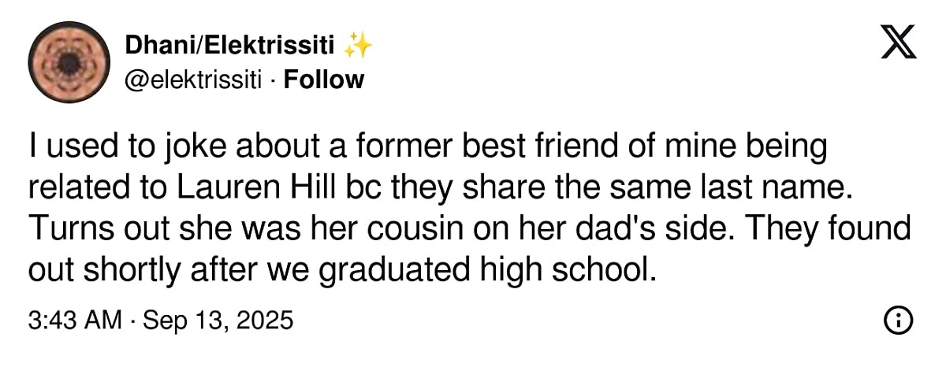
Task: Click the round profile avatar picture
Action: click(69, 62)
